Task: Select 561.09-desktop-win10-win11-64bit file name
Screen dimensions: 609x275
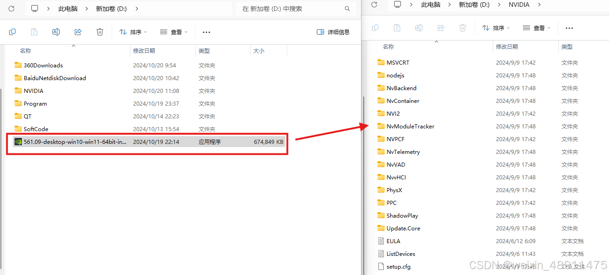Action: click(75, 142)
